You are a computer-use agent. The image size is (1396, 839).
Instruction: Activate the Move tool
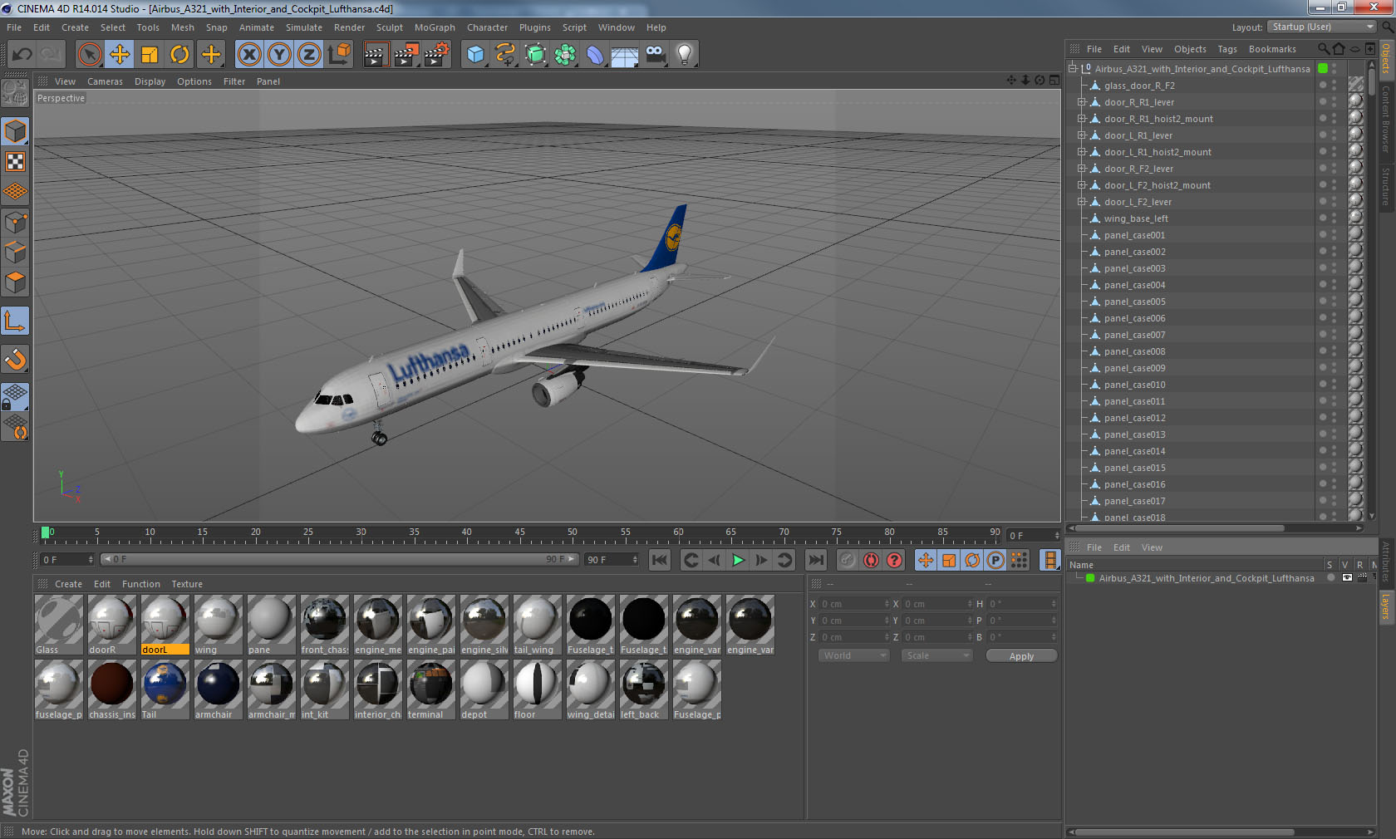point(120,55)
